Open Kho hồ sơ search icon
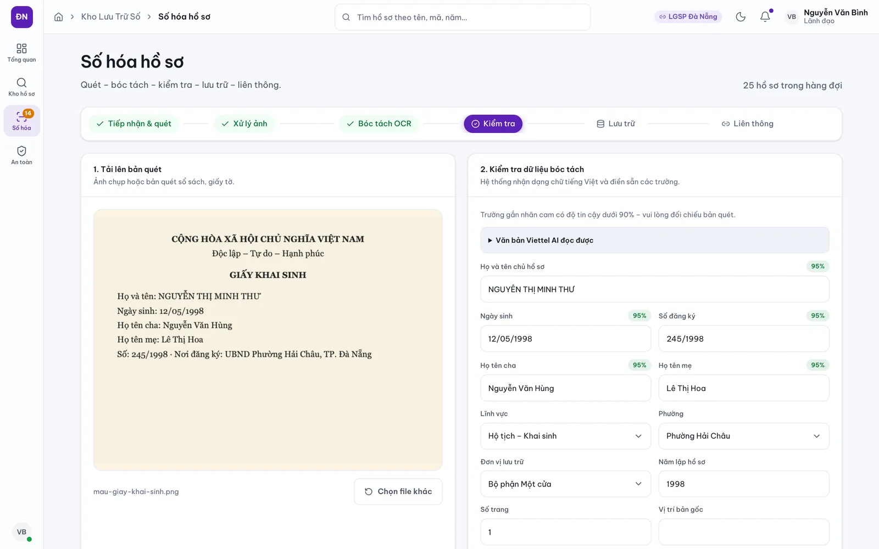This screenshot has height=549, width=879. 21,87
